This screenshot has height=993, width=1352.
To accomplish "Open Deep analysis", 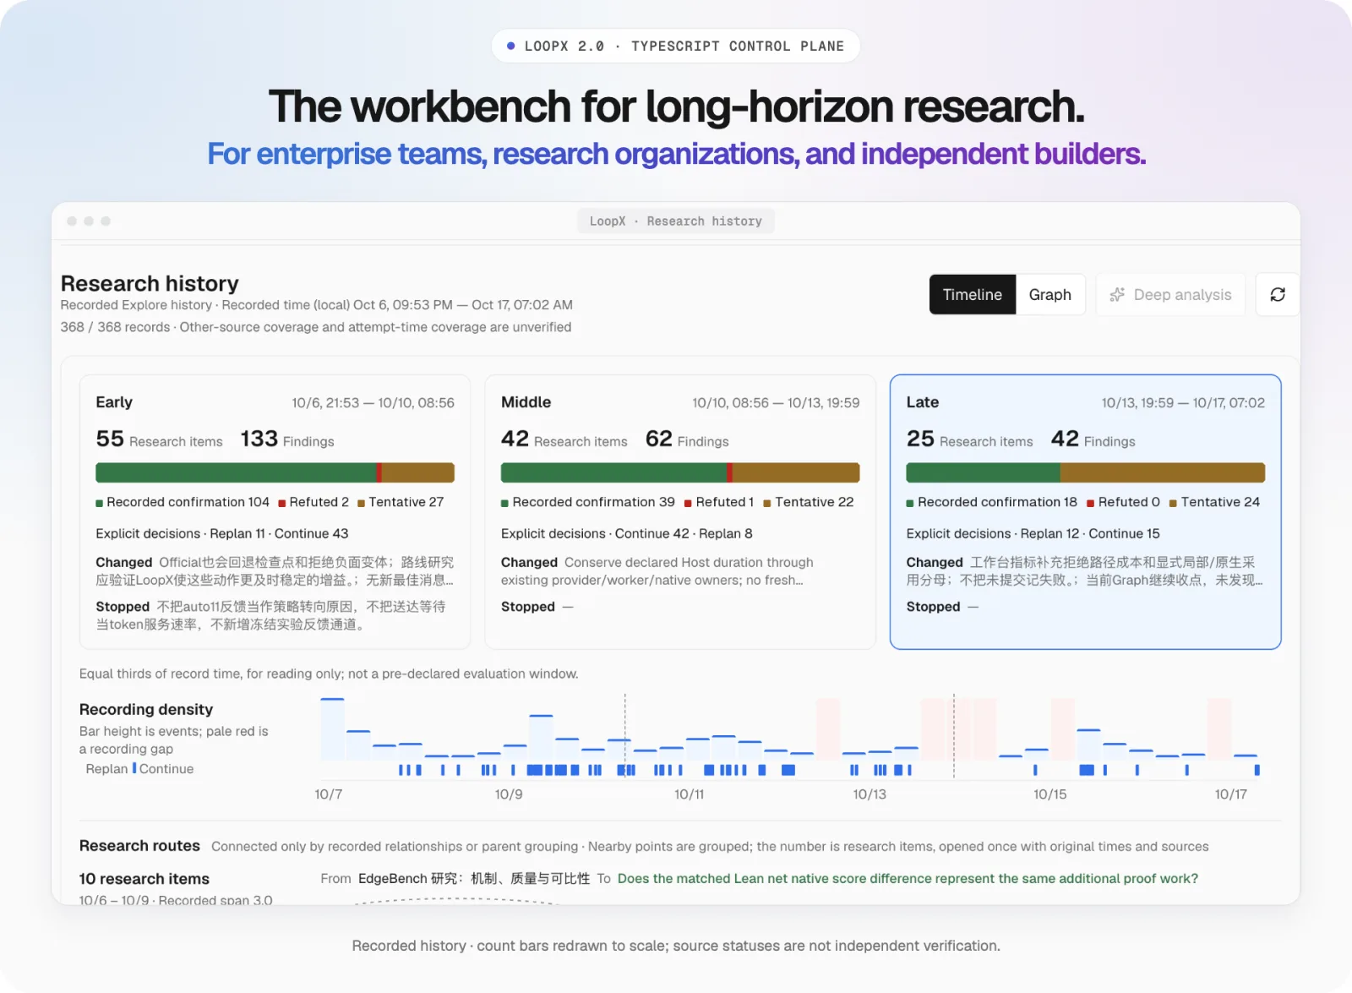I will pyautogui.click(x=1170, y=294).
